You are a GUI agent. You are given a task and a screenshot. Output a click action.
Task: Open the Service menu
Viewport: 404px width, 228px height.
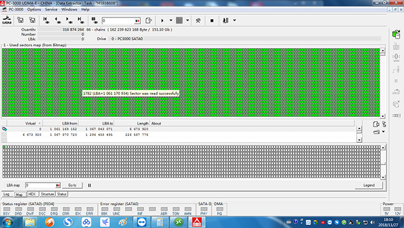(x=51, y=9)
